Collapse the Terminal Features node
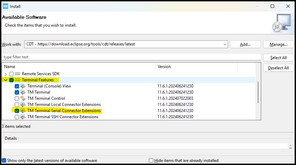The image size is (296, 165). (x=6, y=80)
